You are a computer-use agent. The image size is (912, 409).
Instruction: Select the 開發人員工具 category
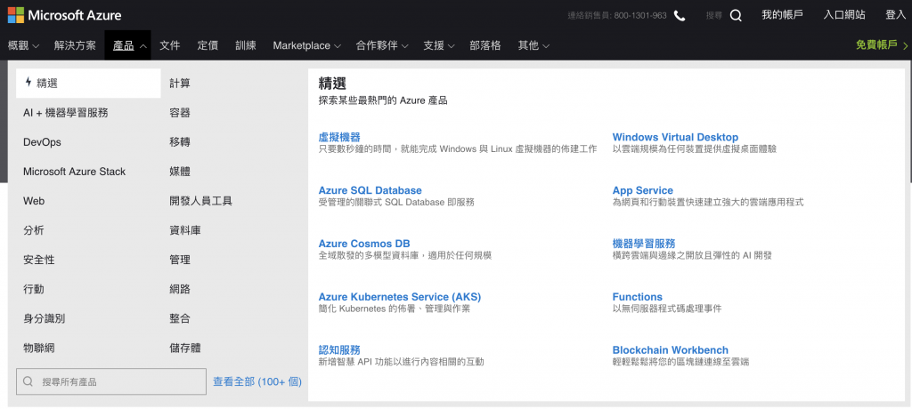[x=200, y=201]
